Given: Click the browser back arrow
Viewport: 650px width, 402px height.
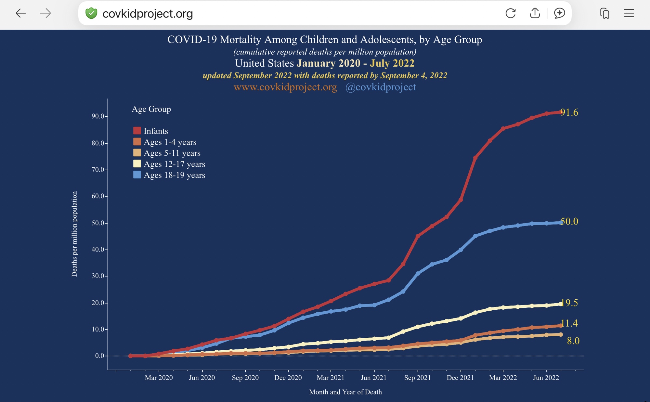Looking at the screenshot, I should (21, 13).
